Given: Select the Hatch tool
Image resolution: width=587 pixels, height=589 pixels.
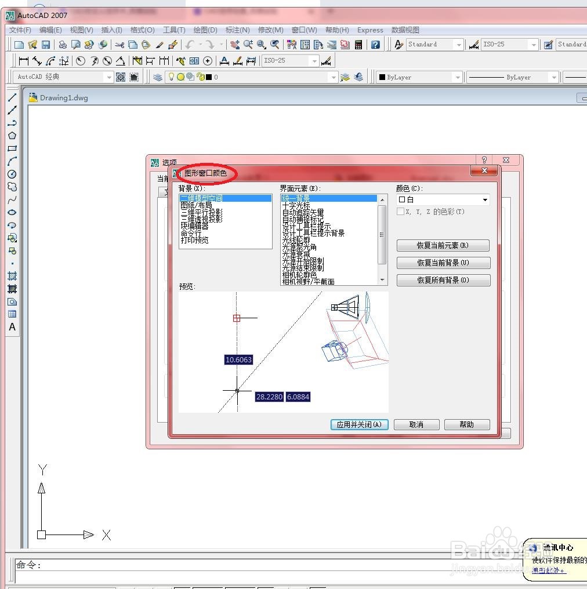Looking at the screenshot, I should (12, 276).
